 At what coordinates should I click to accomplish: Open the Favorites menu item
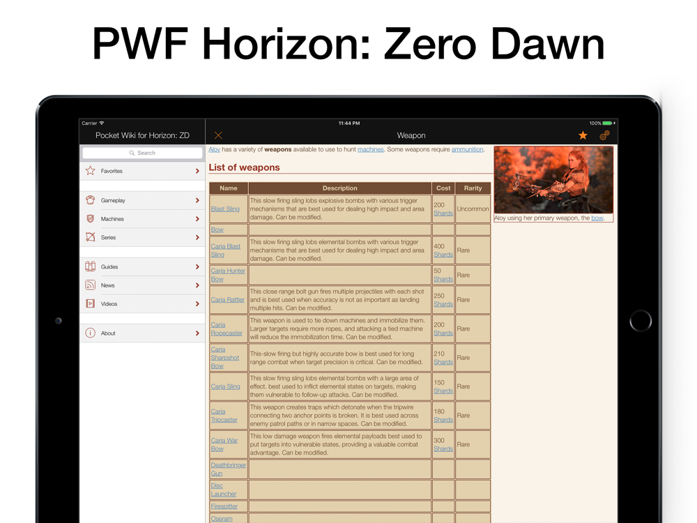point(142,171)
